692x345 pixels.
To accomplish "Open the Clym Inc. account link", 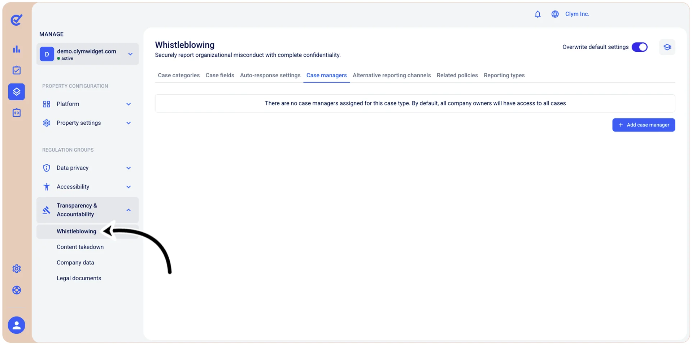I will coord(577,14).
